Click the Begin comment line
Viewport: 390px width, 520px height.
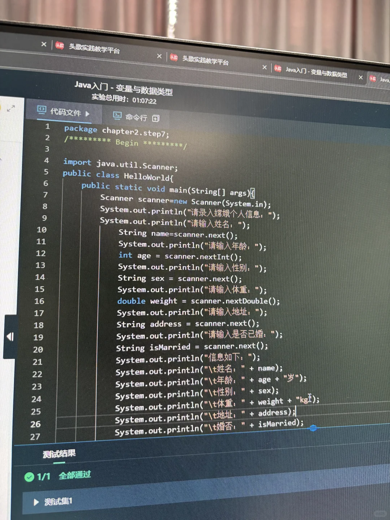pyautogui.click(x=125, y=142)
